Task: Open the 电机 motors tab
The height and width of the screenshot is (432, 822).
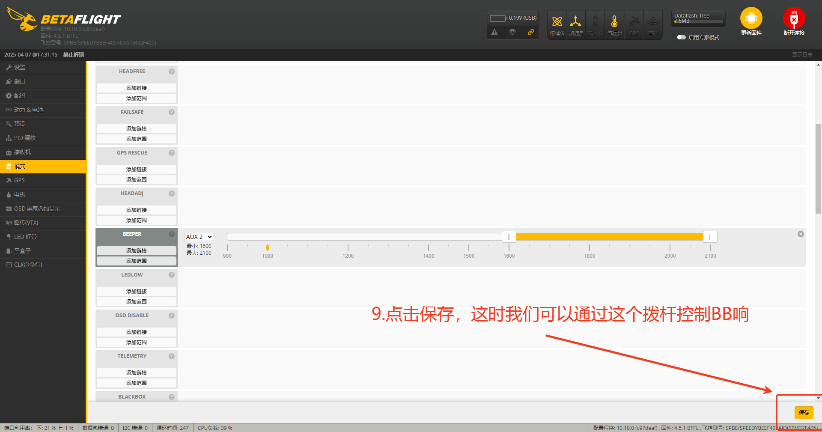Action: pos(43,195)
